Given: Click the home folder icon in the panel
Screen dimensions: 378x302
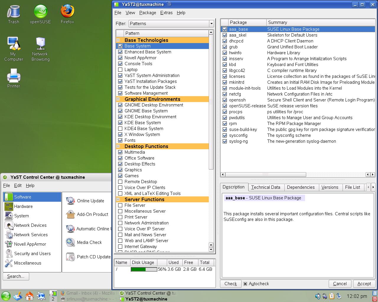Looking at the screenshot, I should point(29,296).
